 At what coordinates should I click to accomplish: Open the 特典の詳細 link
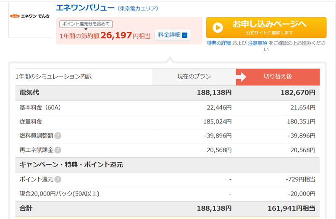click(218, 43)
